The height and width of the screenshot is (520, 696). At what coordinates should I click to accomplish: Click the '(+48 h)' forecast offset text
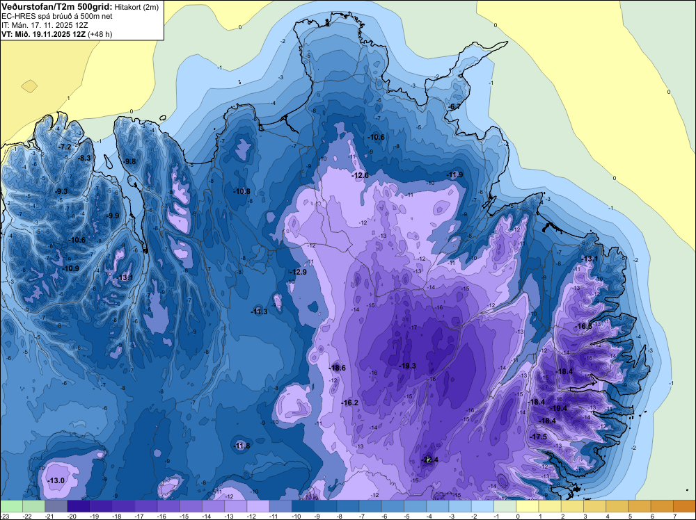click(x=100, y=34)
